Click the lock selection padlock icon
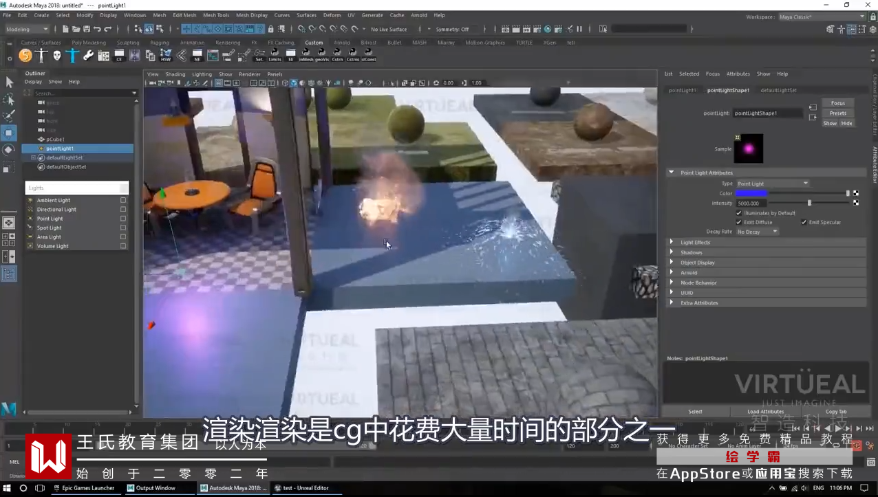The image size is (878, 497). tap(270, 29)
